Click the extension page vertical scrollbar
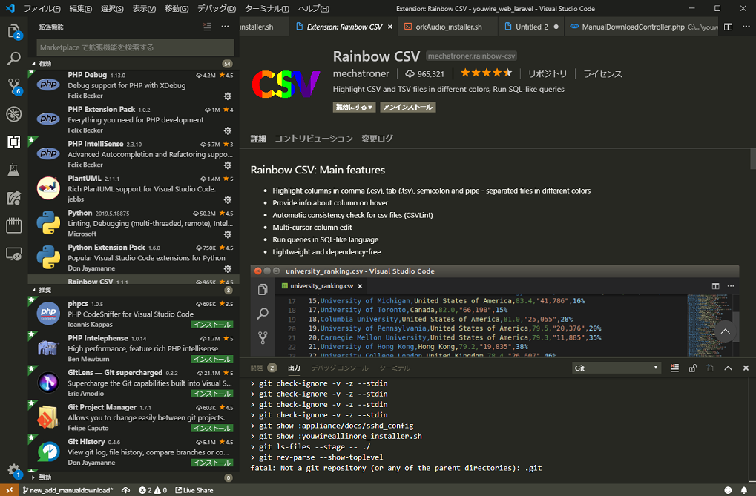 point(752,159)
